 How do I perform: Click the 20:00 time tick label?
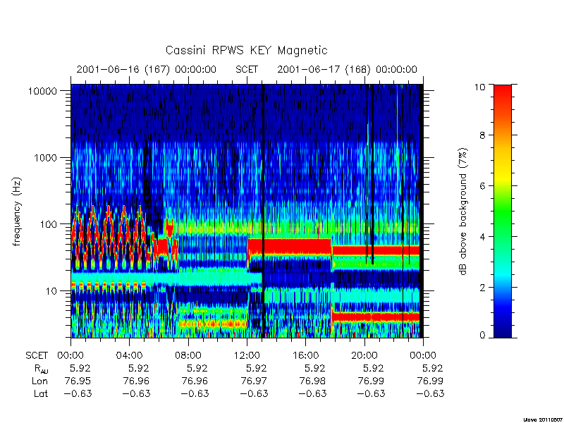[364, 356]
